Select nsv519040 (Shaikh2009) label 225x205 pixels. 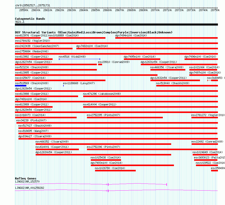tap(173, 83)
